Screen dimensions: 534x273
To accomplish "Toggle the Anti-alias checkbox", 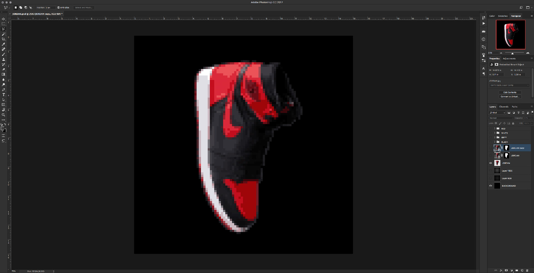I will [x=58, y=7].
